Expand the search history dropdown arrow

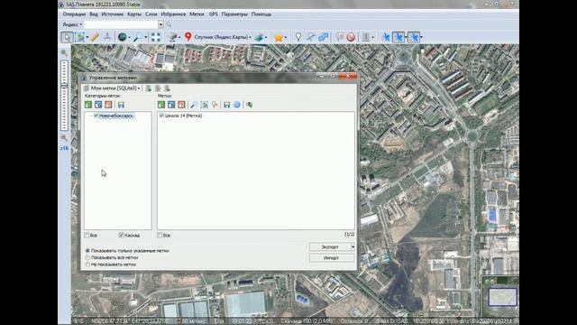(160, 24)
